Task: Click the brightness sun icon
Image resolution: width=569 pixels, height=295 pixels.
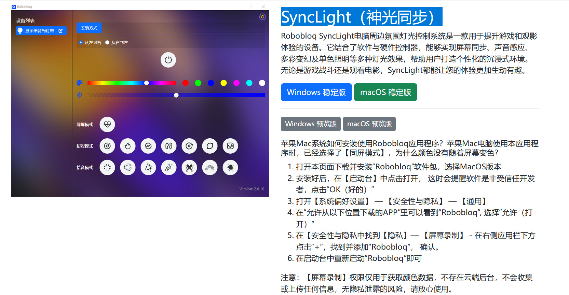Action: point(80,95)
